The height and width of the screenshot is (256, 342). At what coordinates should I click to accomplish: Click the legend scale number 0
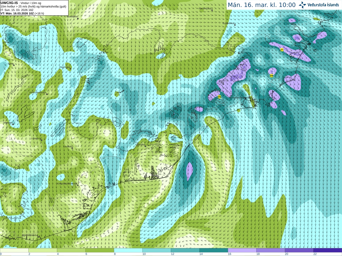(x=1, y=254)
